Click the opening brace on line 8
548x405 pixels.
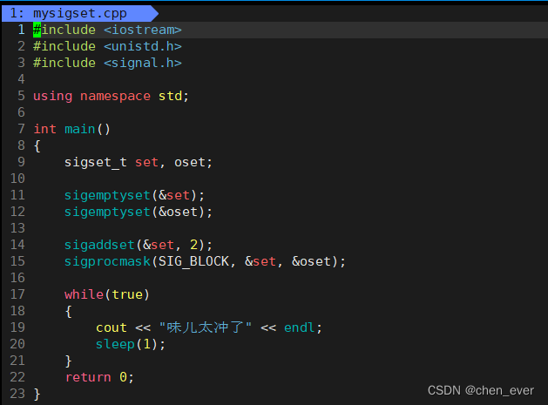[x=37, y=146]
